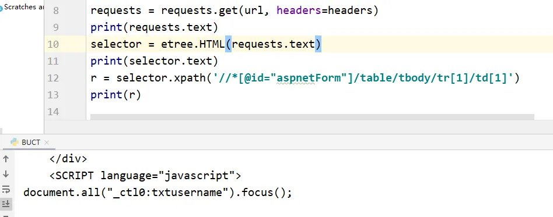Select the BUCT run tab

tap(30, 142)
